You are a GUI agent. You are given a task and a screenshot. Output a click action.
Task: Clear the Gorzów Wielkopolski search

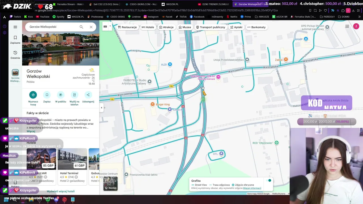(91, 27)
